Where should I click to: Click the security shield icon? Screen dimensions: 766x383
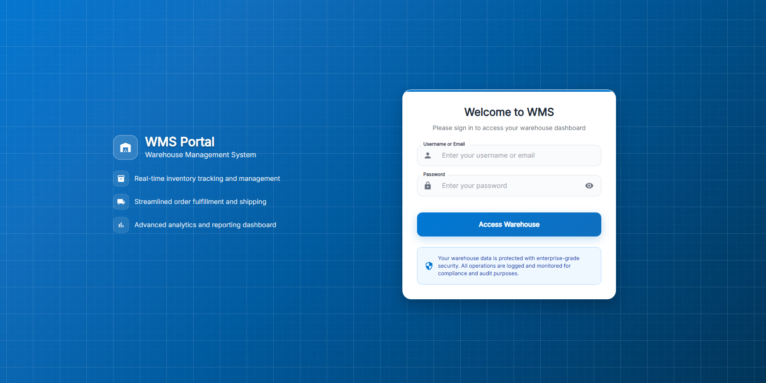pos(429,266)
